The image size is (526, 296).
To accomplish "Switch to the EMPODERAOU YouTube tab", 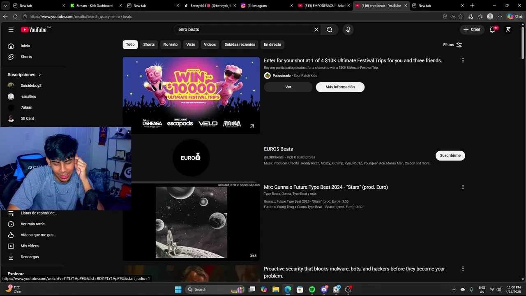I will [x=323, y=6].
